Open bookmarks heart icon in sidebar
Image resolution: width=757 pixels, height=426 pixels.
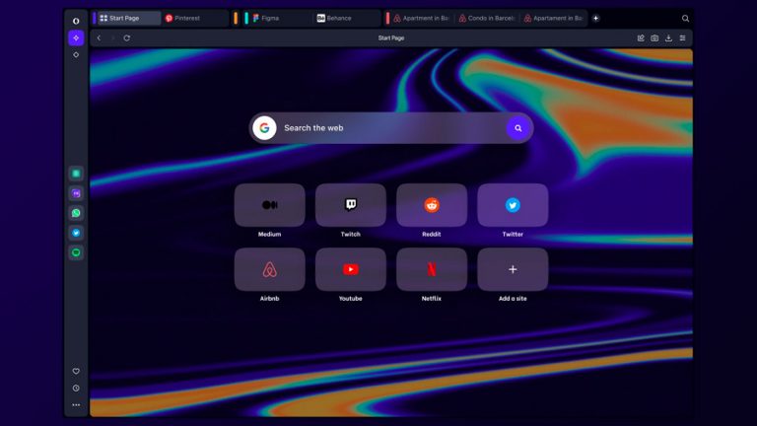tap(76, 371)
